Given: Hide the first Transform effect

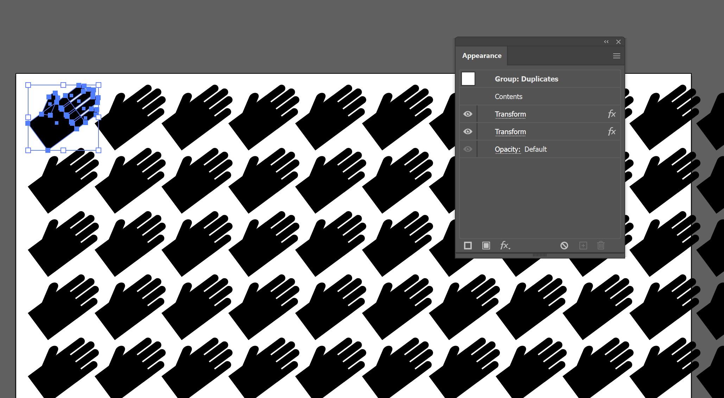Looking at the screenshot, I should [468, 114].
